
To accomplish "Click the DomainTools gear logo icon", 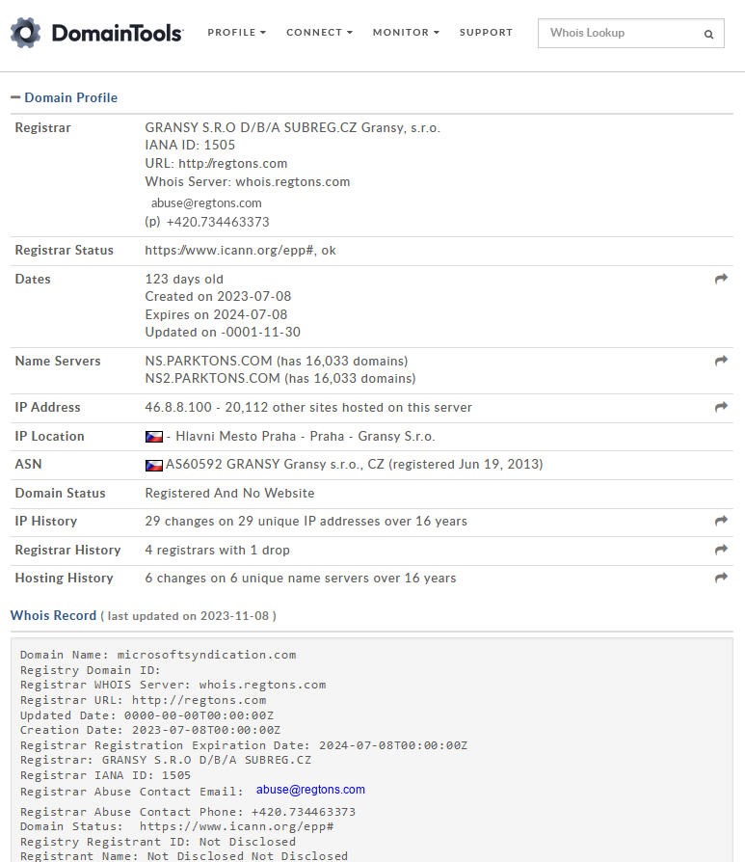I will (25, 33).
